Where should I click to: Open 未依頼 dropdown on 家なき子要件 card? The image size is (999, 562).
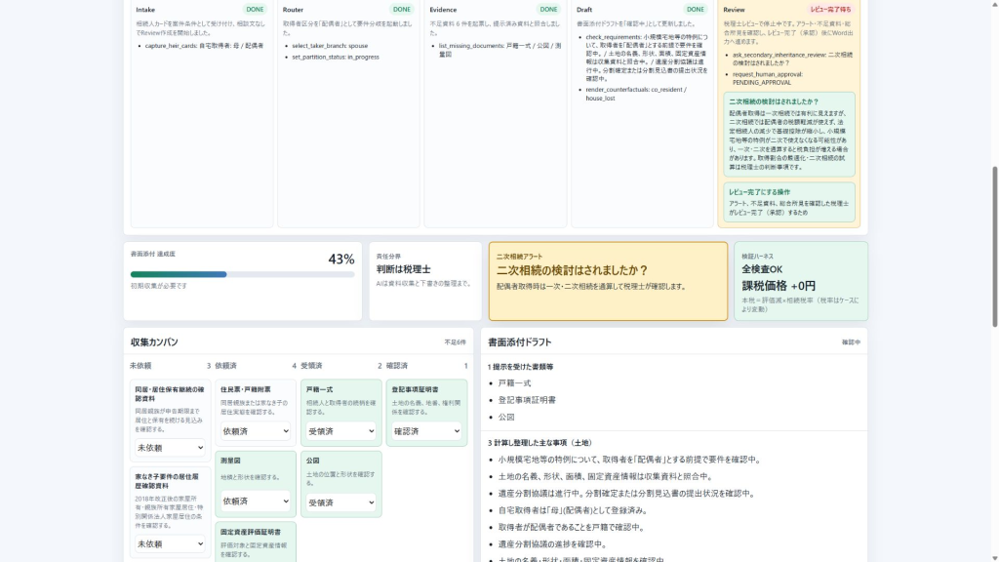[170, 544]
